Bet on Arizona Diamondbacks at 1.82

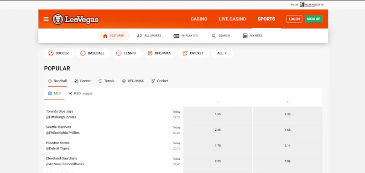(287, 161)
